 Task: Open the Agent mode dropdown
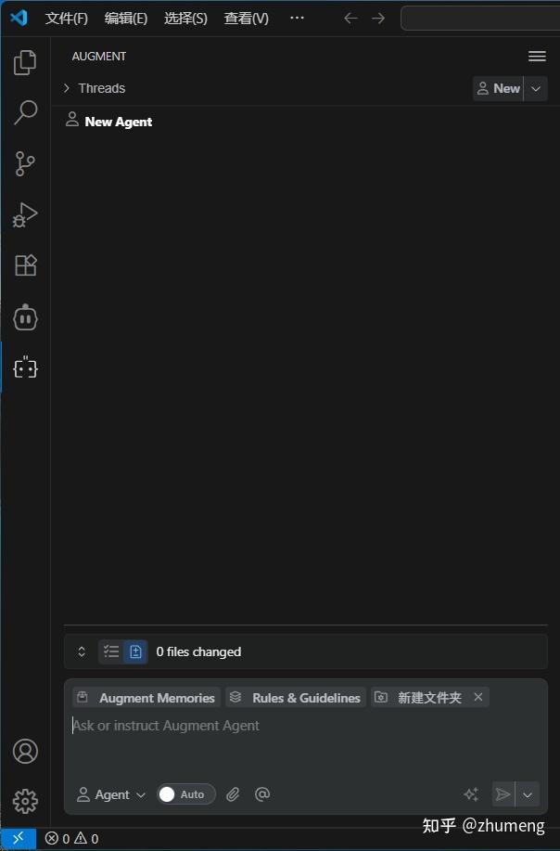[111, 794]
